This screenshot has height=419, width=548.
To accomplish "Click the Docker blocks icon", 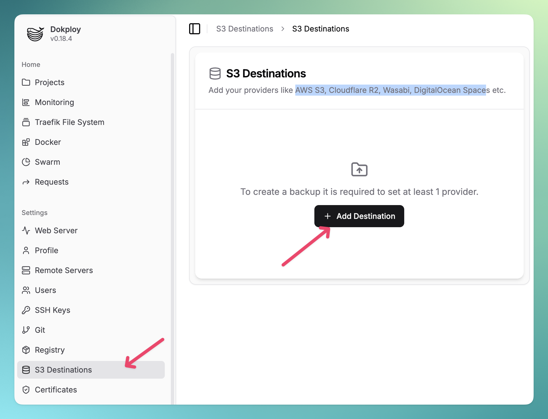I will (26, 142).
